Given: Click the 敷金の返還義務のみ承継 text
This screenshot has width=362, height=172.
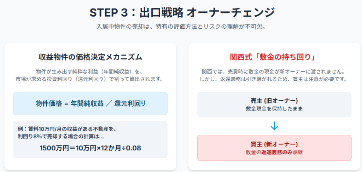Looking at the screenshot, I should click(x=274, y=152).
